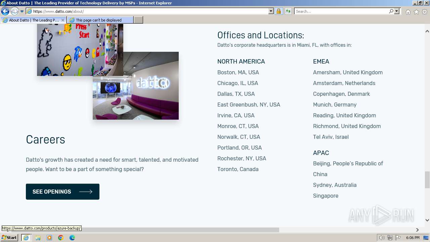Image resolution: width=430 pixels, height=242 pixels.
Task: Click 'Richmond, United Kingdom' text
Action: [347, 126]
